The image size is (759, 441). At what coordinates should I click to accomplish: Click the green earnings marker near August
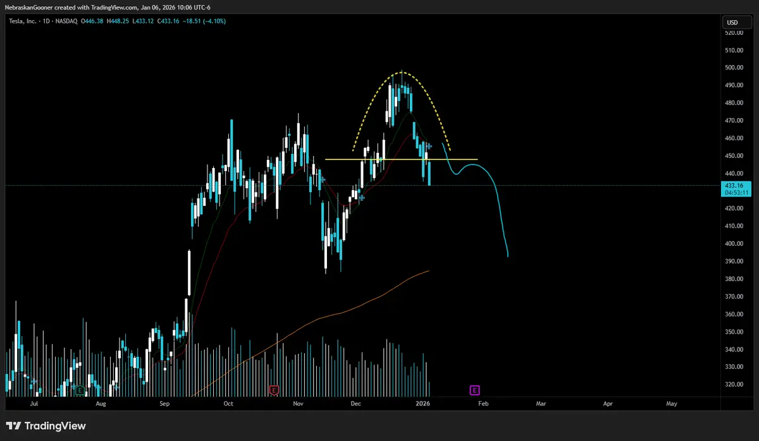[80, 390]
